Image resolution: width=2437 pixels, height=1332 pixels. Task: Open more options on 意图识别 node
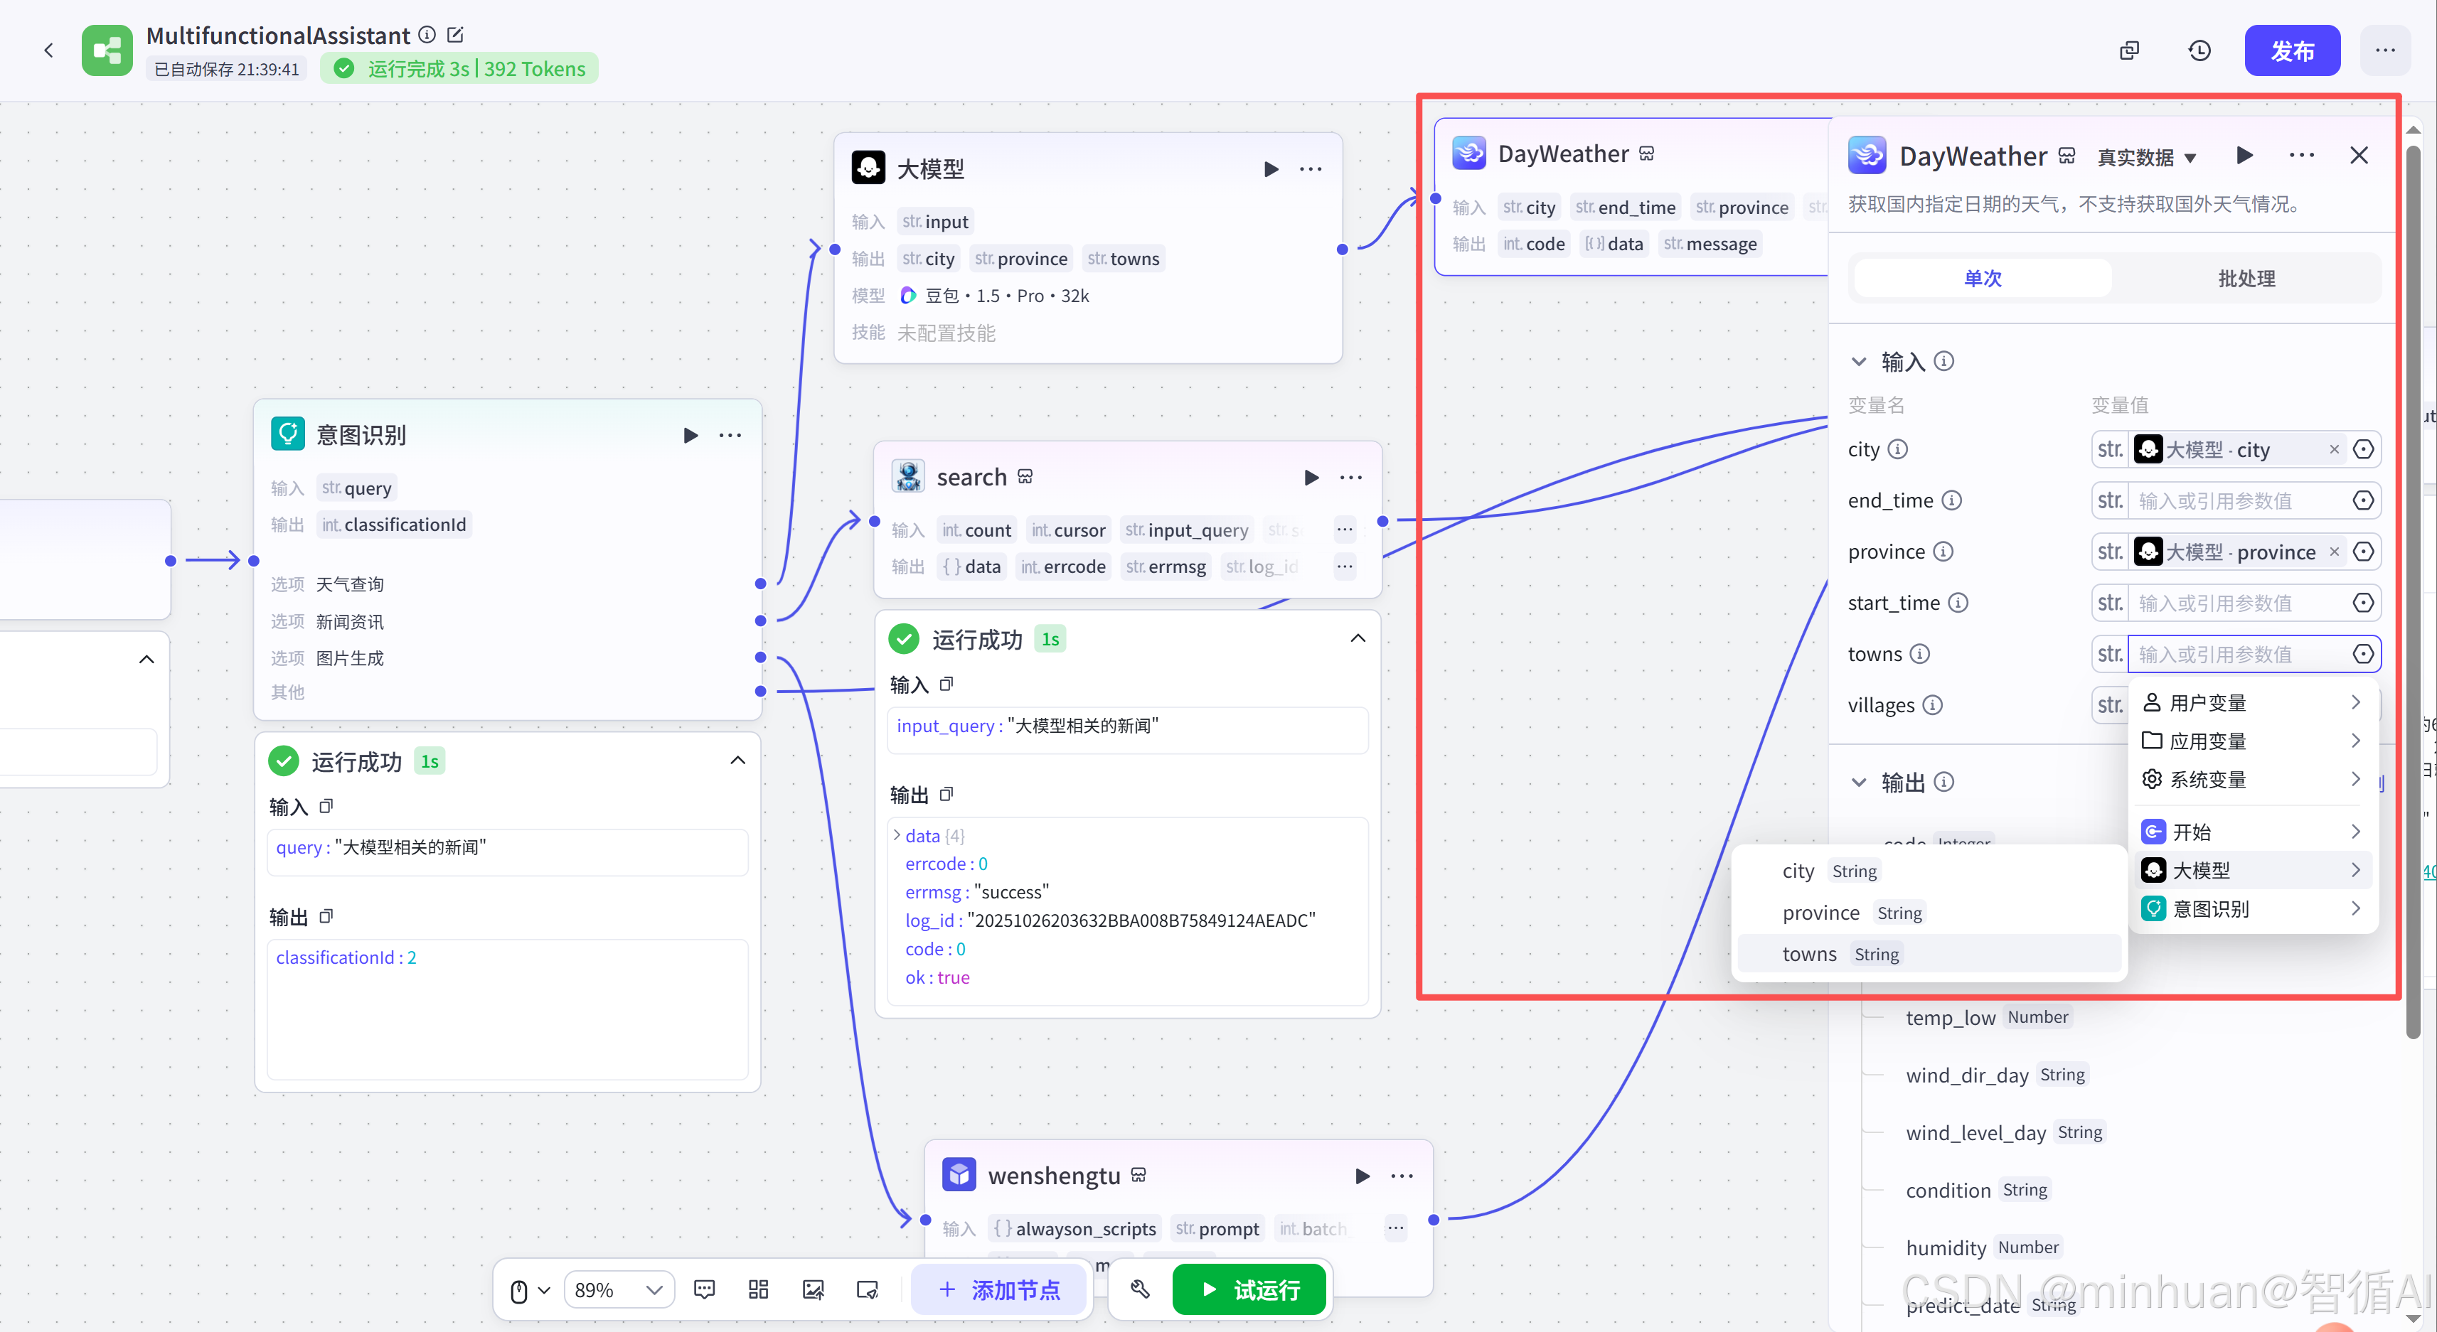click(x=730, y=435)
